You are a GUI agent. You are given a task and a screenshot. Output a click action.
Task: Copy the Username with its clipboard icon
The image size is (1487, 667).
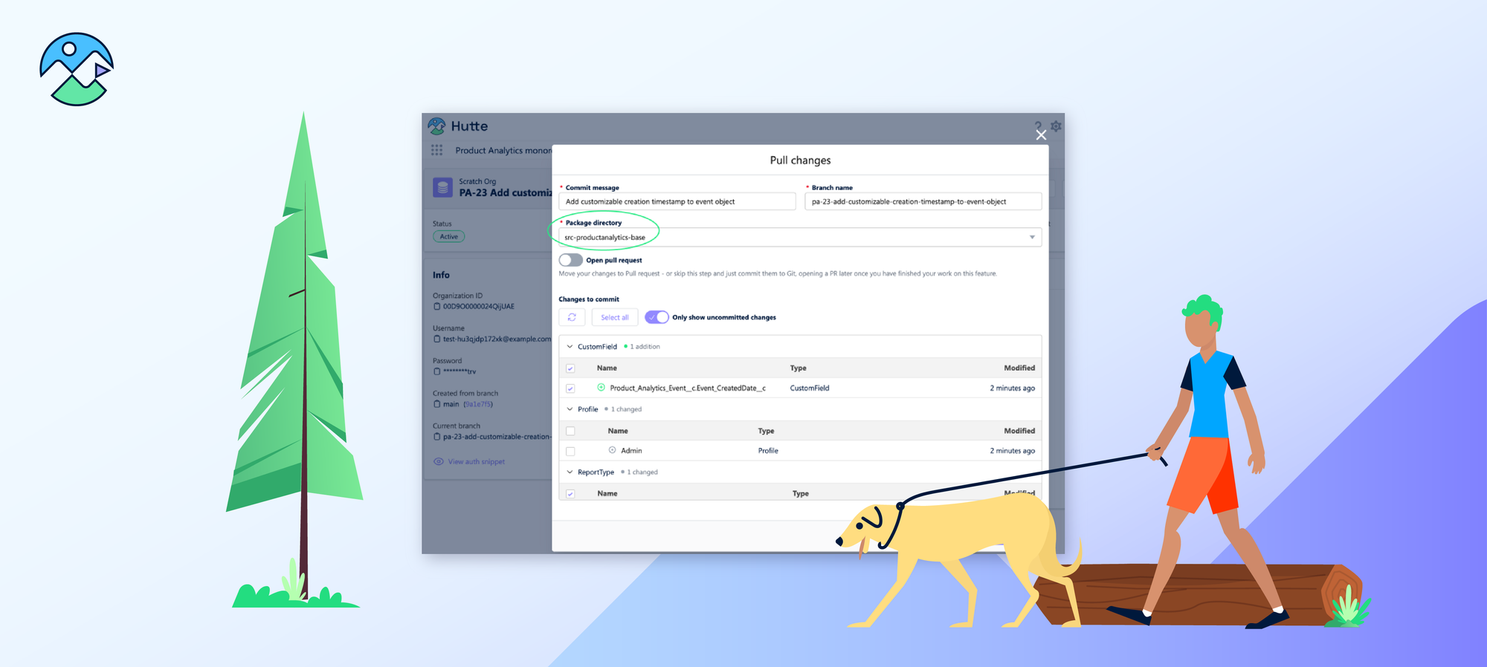[437, 339]
